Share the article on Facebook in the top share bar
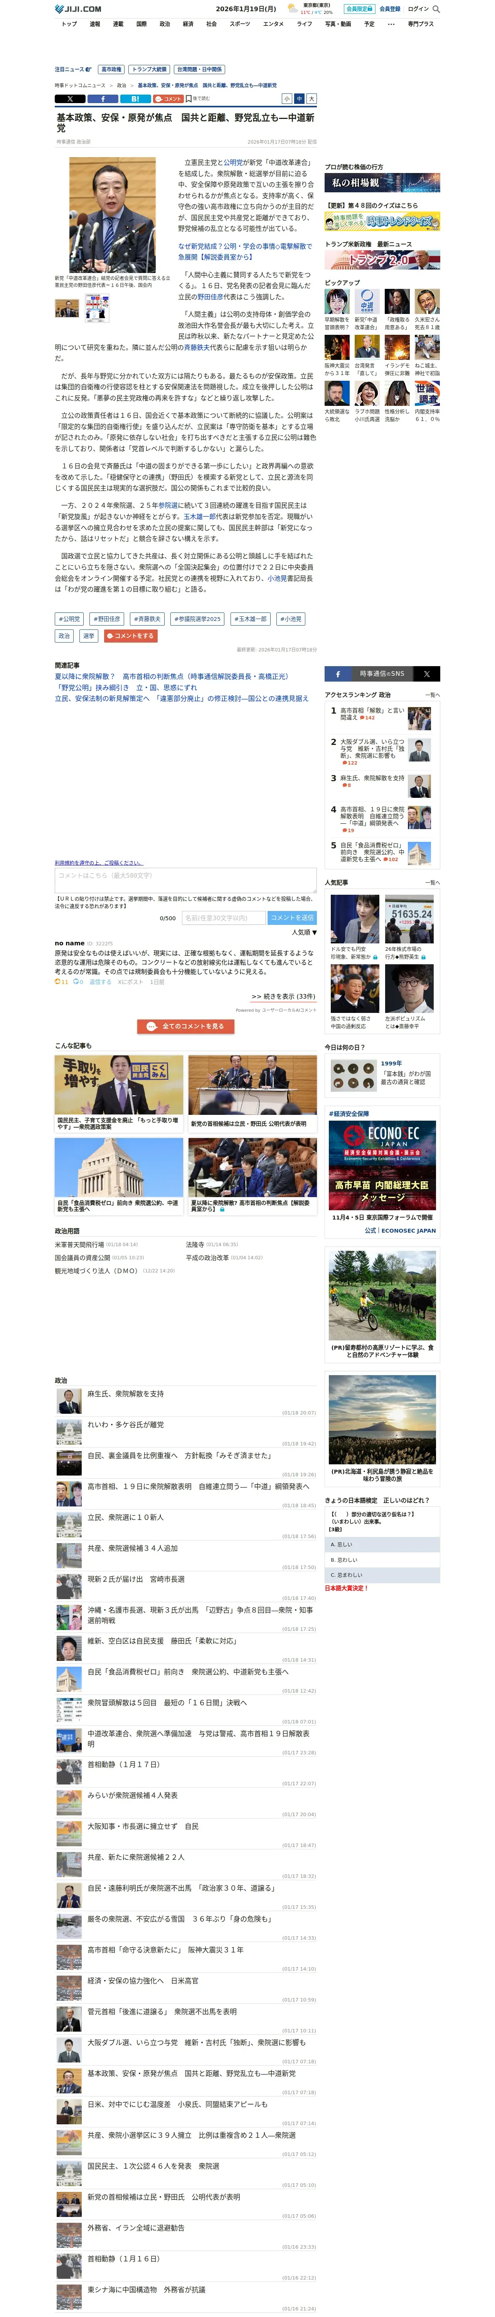The width and height of the screenshot is (495, 2317). tap(103, 99)
